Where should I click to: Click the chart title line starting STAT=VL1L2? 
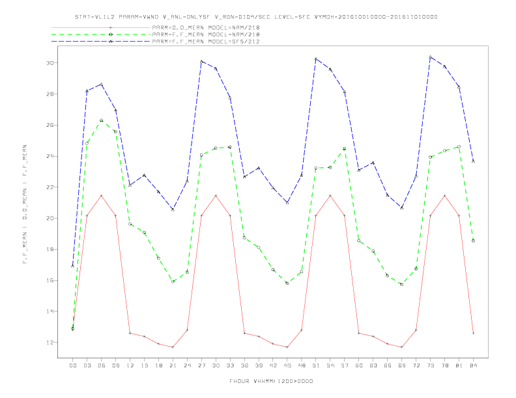(x=256, y=17)
